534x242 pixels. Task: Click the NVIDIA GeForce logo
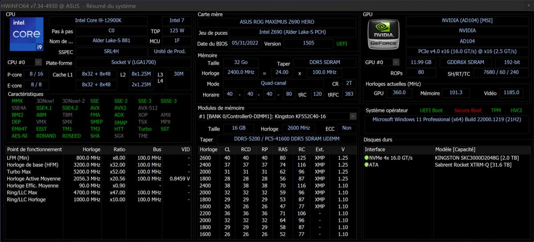coord(383,34)
